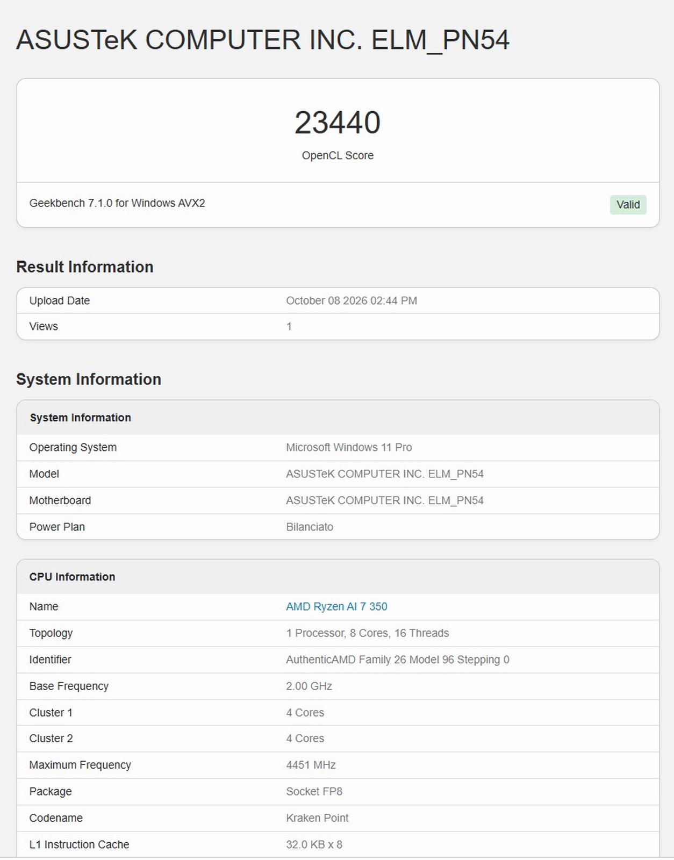This screenshot has height=860, width=674.
Task: Click the Result Information heading
Action: click(85, 267)
